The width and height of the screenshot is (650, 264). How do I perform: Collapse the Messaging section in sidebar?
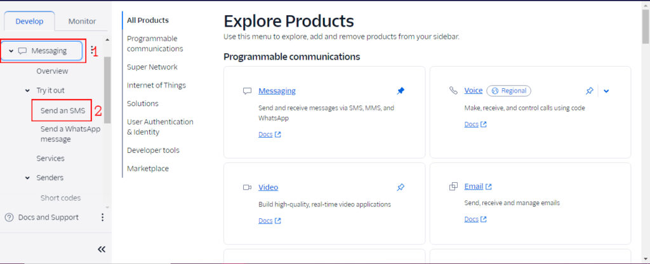(11, 51)
